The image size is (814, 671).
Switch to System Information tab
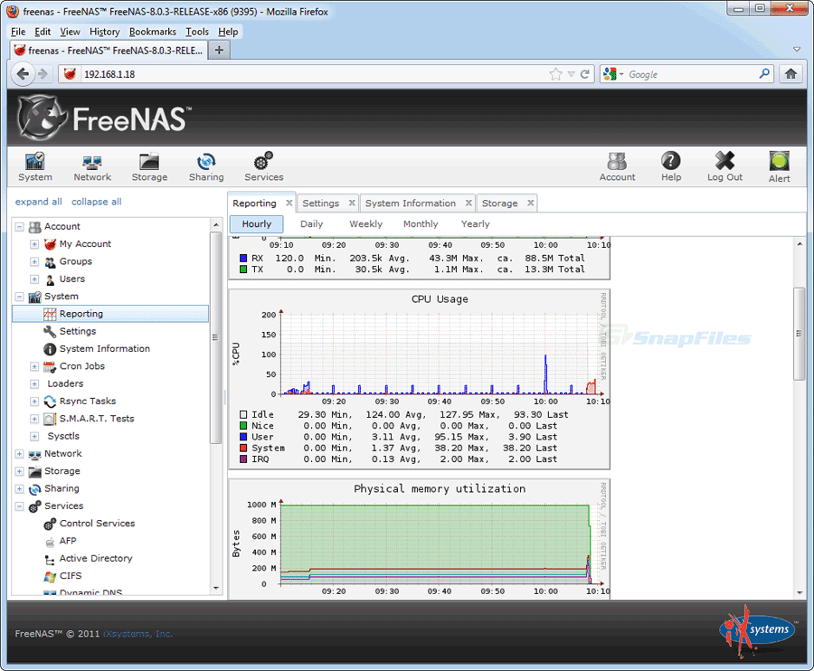click(410, 203)
